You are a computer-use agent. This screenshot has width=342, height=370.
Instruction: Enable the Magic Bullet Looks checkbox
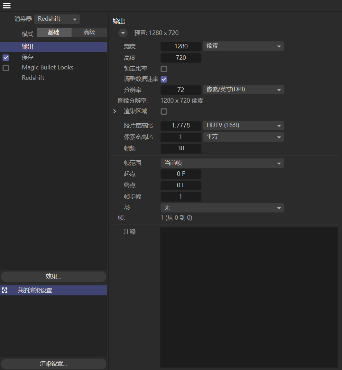6,68
